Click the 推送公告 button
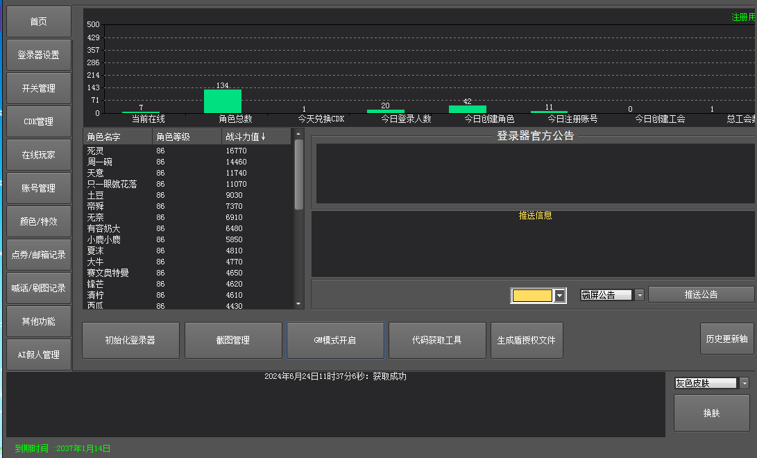This screenshot has height=458, width=757. 701,295
